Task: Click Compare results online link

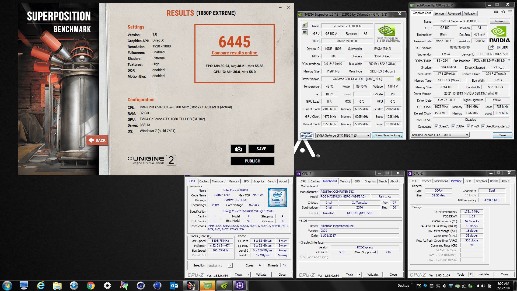Action: 234,53
